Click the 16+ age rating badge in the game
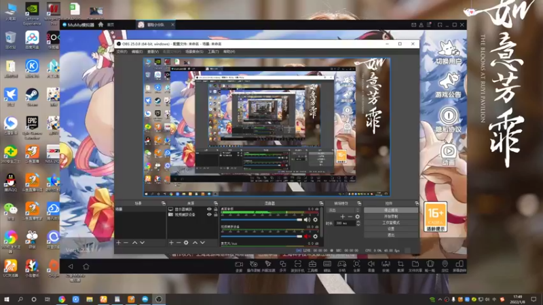Screen dimensions: 543x305 point(435,217)
